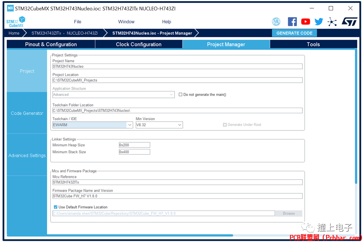Viewport: 364px width, 243px height.
Task: Select the Project Manager tab
Action: (226, 44)
